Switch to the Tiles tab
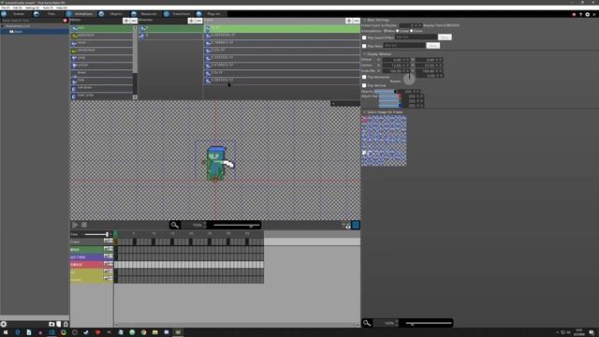The width and height of the screenshot is (599, 337). 51,14
